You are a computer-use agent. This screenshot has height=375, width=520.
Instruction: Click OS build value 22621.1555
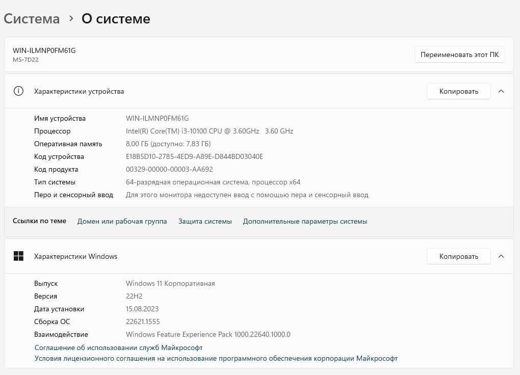coord(143,322)
